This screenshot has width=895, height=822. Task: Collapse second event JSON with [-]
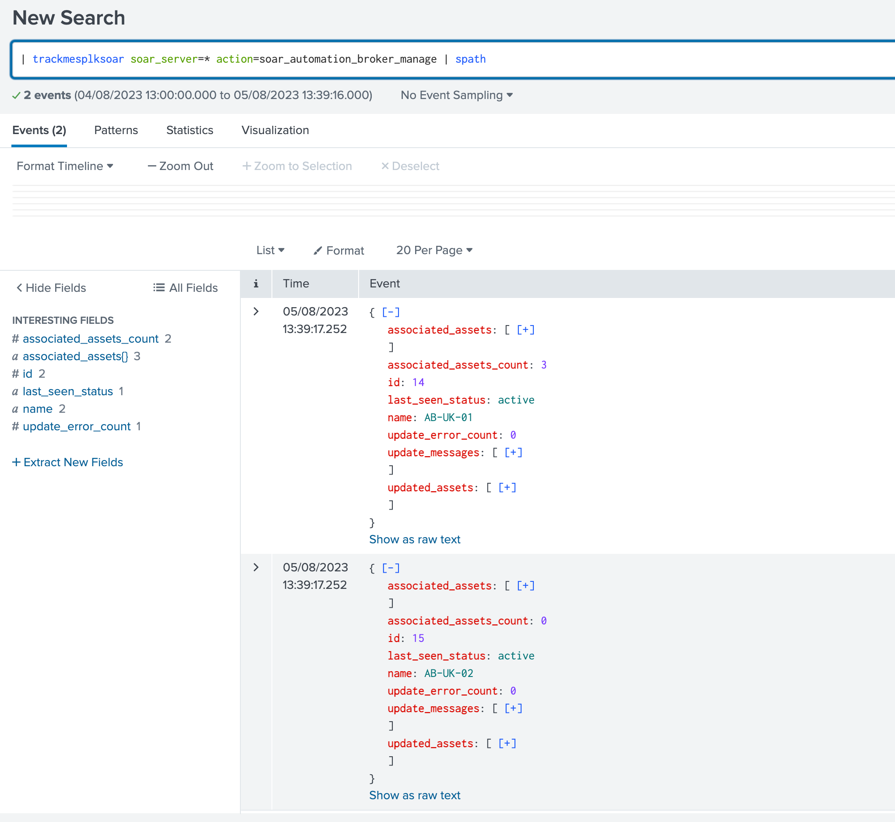[391, 568]
